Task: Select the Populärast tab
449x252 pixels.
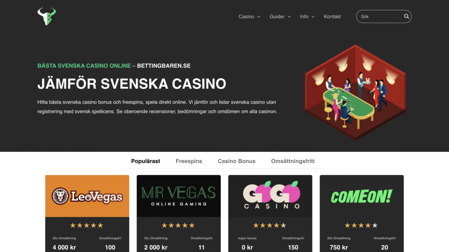Action: click(146, 161)
